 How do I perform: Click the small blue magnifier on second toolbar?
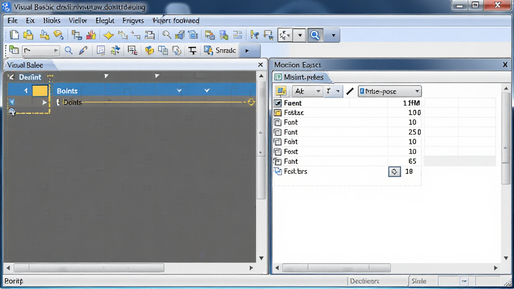(x=68, y=50)
